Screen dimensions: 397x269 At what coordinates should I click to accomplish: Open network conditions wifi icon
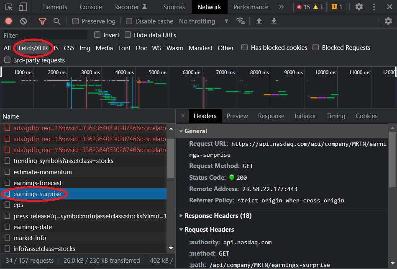240,21
